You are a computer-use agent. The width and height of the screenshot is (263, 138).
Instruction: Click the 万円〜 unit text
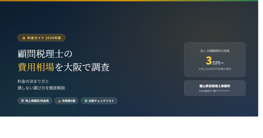[x=218, y=63]
